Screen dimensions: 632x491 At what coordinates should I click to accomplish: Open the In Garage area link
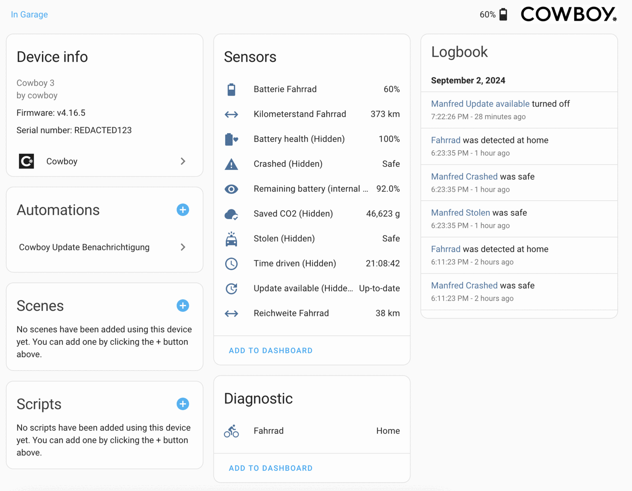[29, 15]
